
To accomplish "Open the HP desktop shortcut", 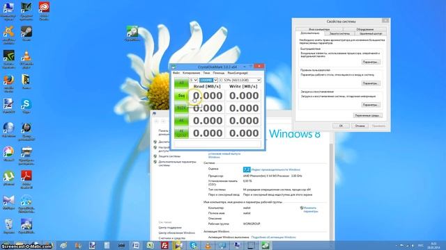I will pyautogui.click(x=26, y=131).
